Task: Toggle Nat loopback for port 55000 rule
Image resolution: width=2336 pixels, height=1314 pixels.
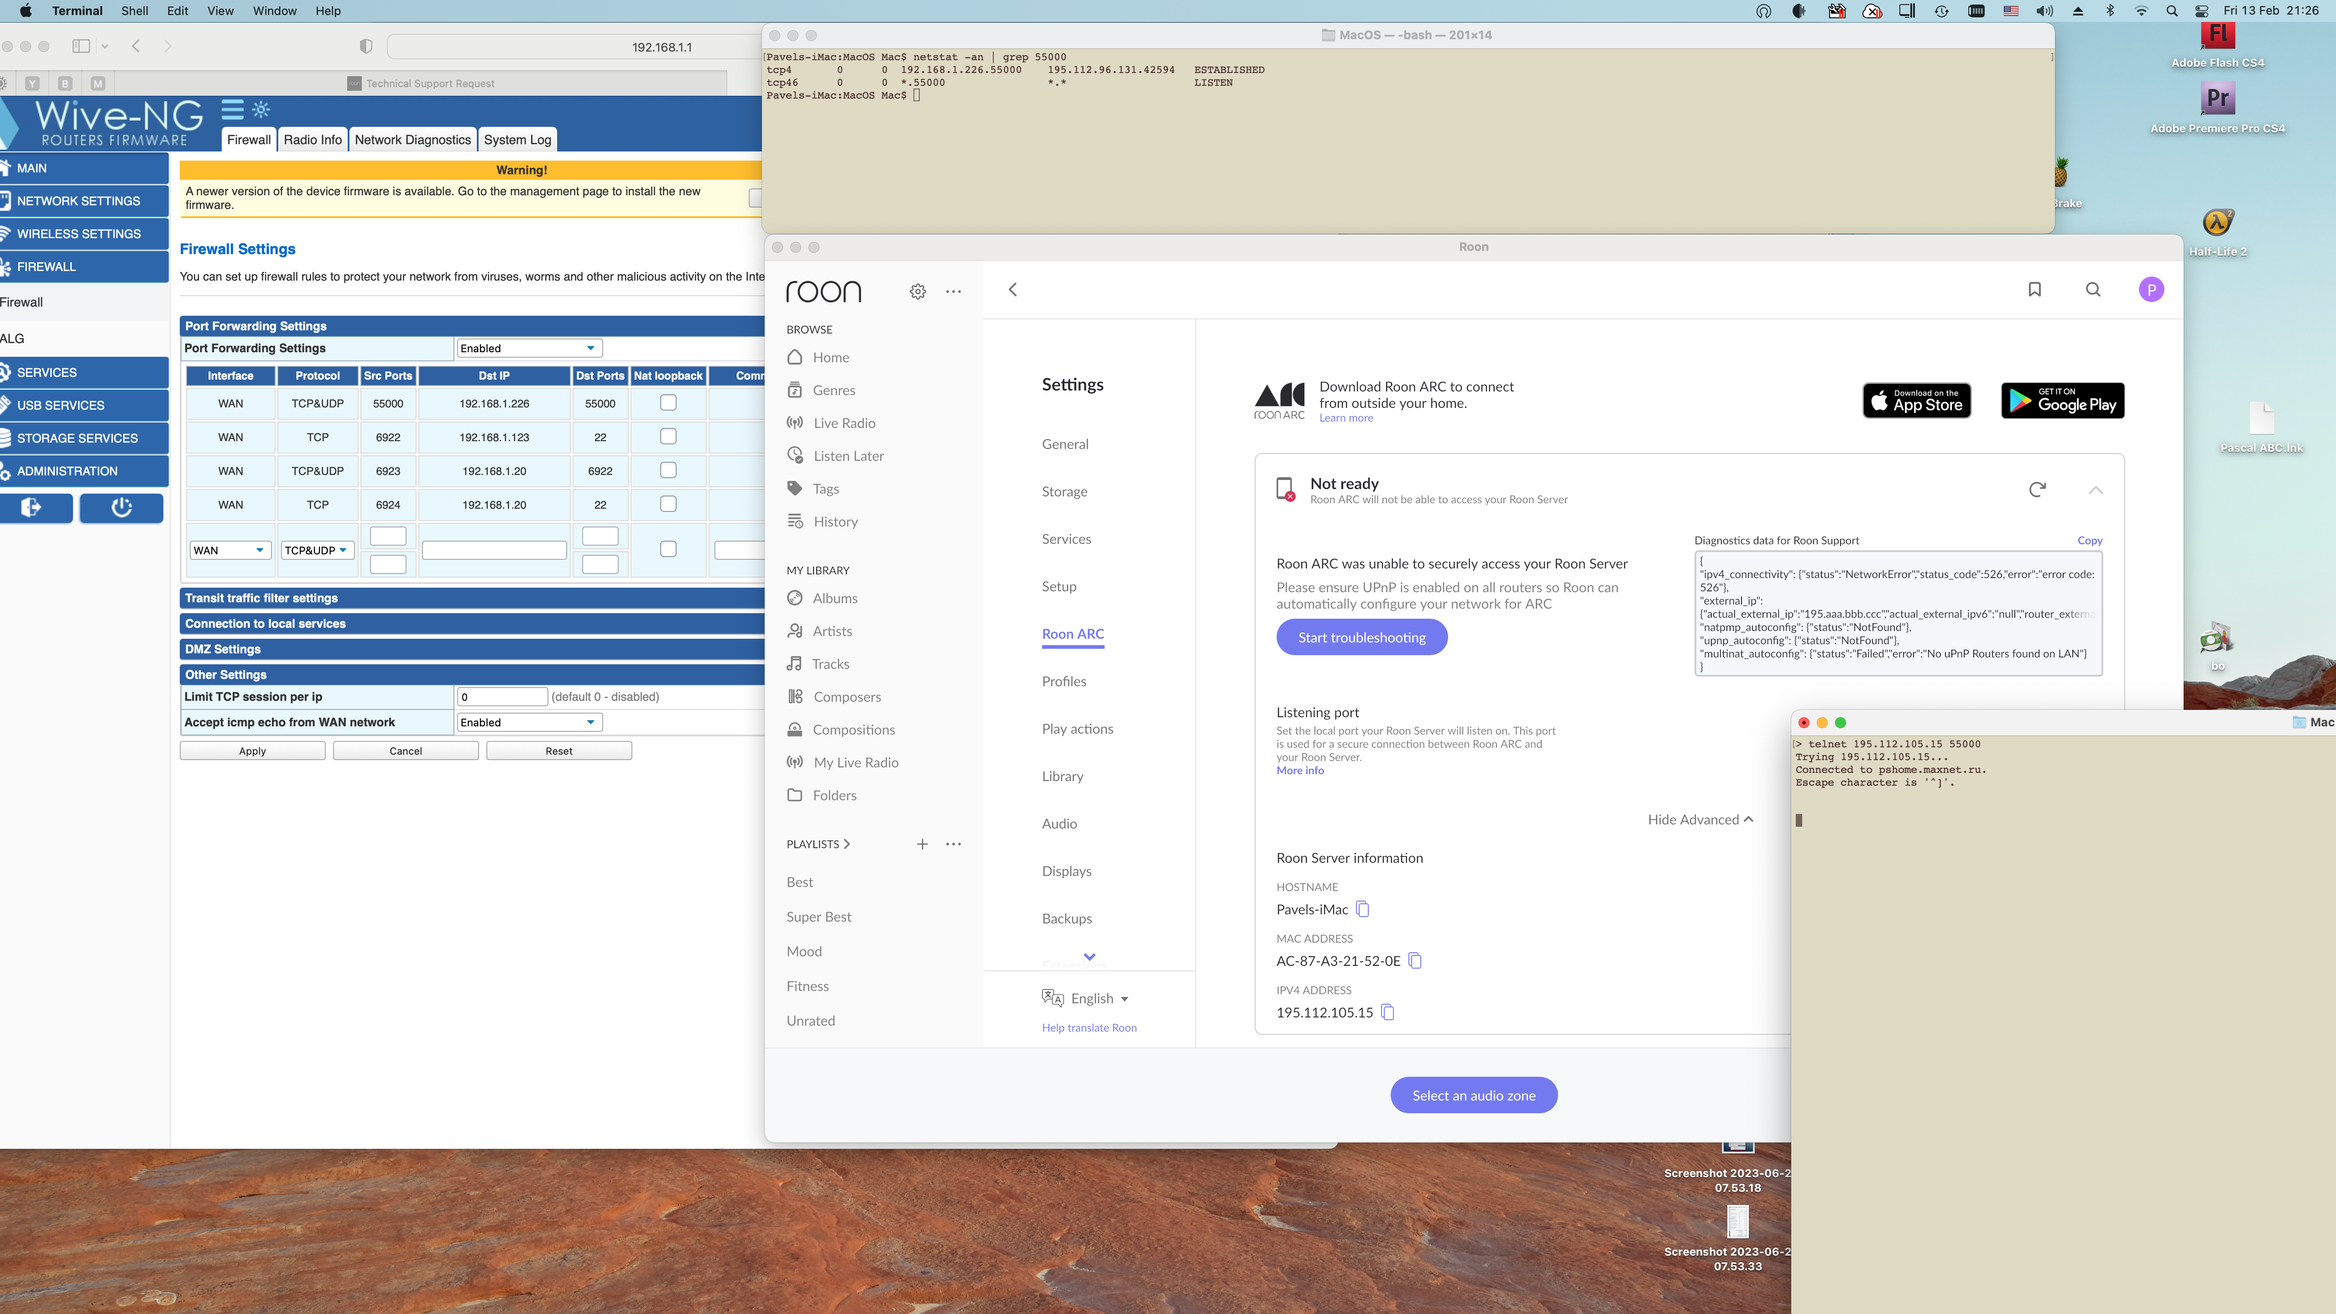Action: [668, 402]
